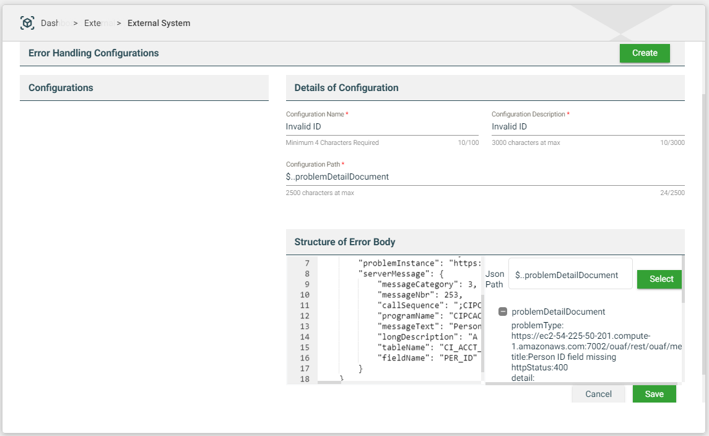Click the code editor's vertical scrollbar
The width and height of the screenshot is (709, 436).
(482, 334)
